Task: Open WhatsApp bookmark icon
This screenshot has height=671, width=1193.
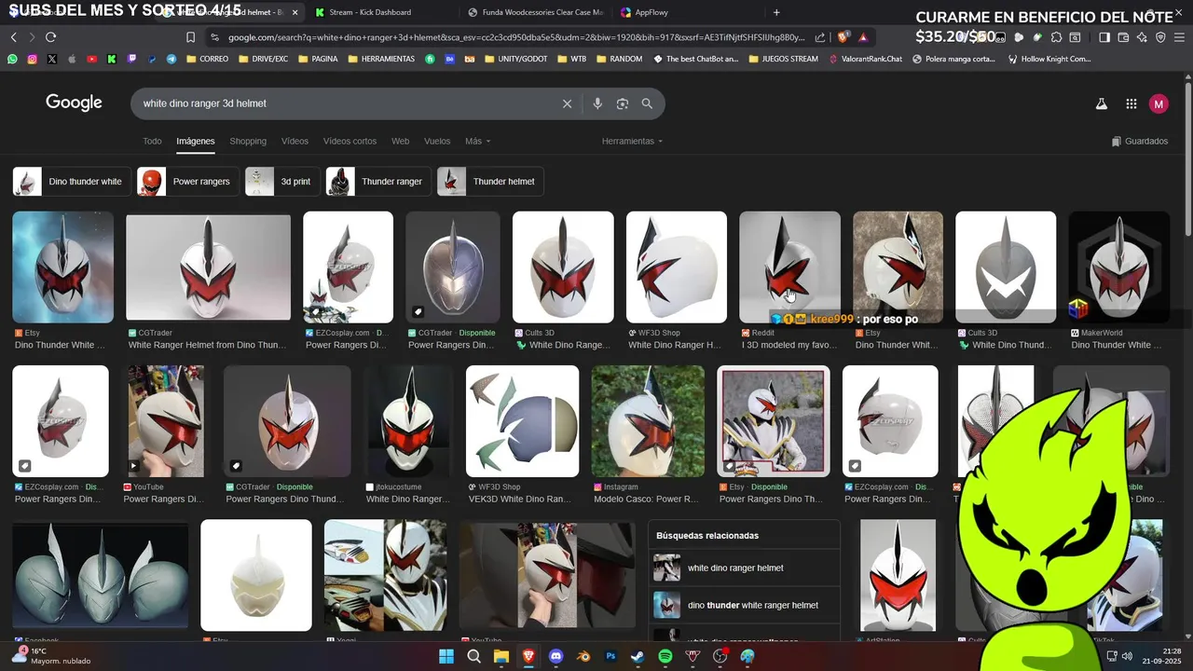Action: click(12, 59)
